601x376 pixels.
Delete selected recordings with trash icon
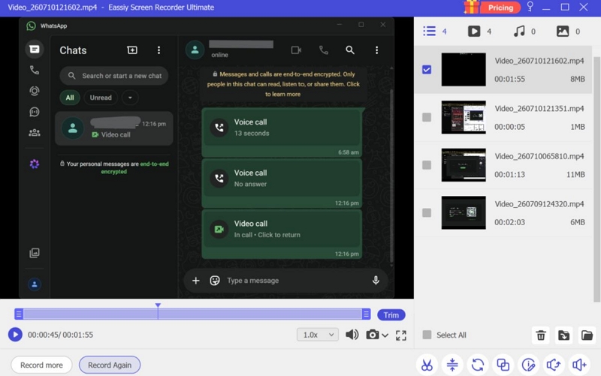click(541, 335)
